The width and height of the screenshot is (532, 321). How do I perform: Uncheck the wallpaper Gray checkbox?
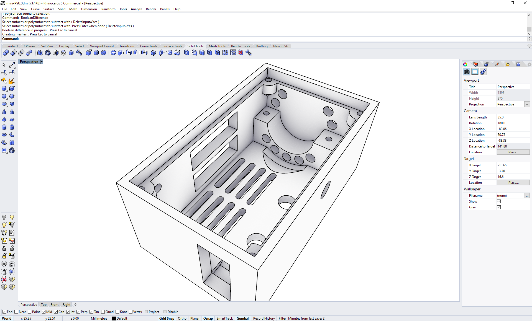499,207
